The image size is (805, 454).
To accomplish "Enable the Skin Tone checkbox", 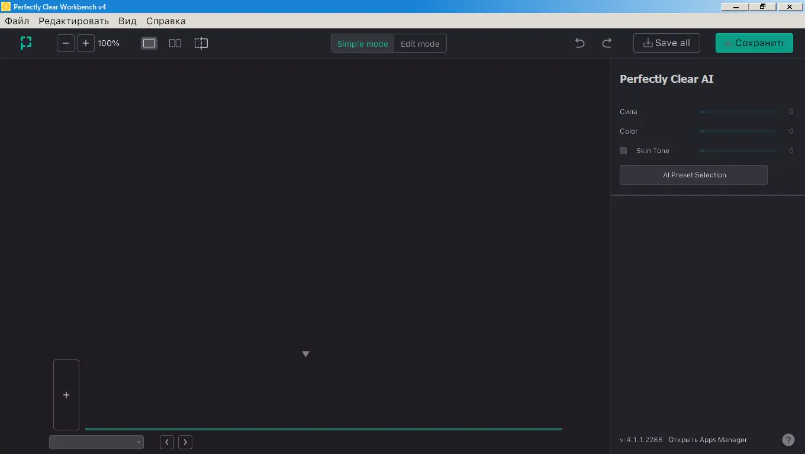I will pyautogui.click(x=623, y=151).
